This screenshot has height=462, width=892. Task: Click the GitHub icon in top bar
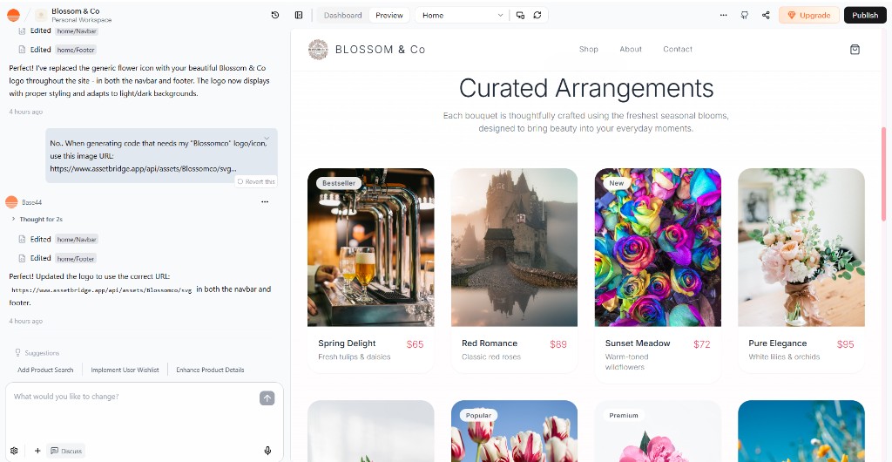[745, 16]
